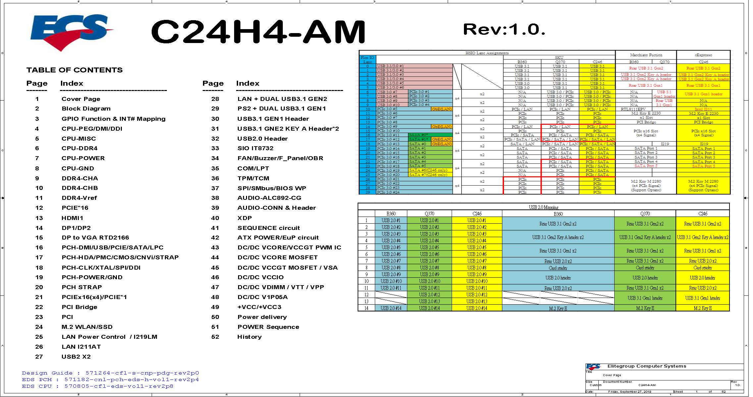Click the small ECS logo in title block

pos(593,367)
